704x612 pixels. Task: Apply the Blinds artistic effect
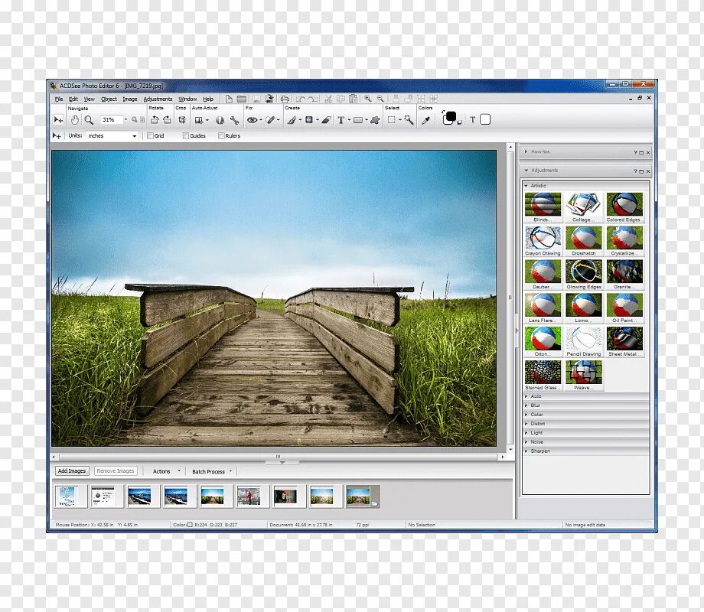pos(543,207)
